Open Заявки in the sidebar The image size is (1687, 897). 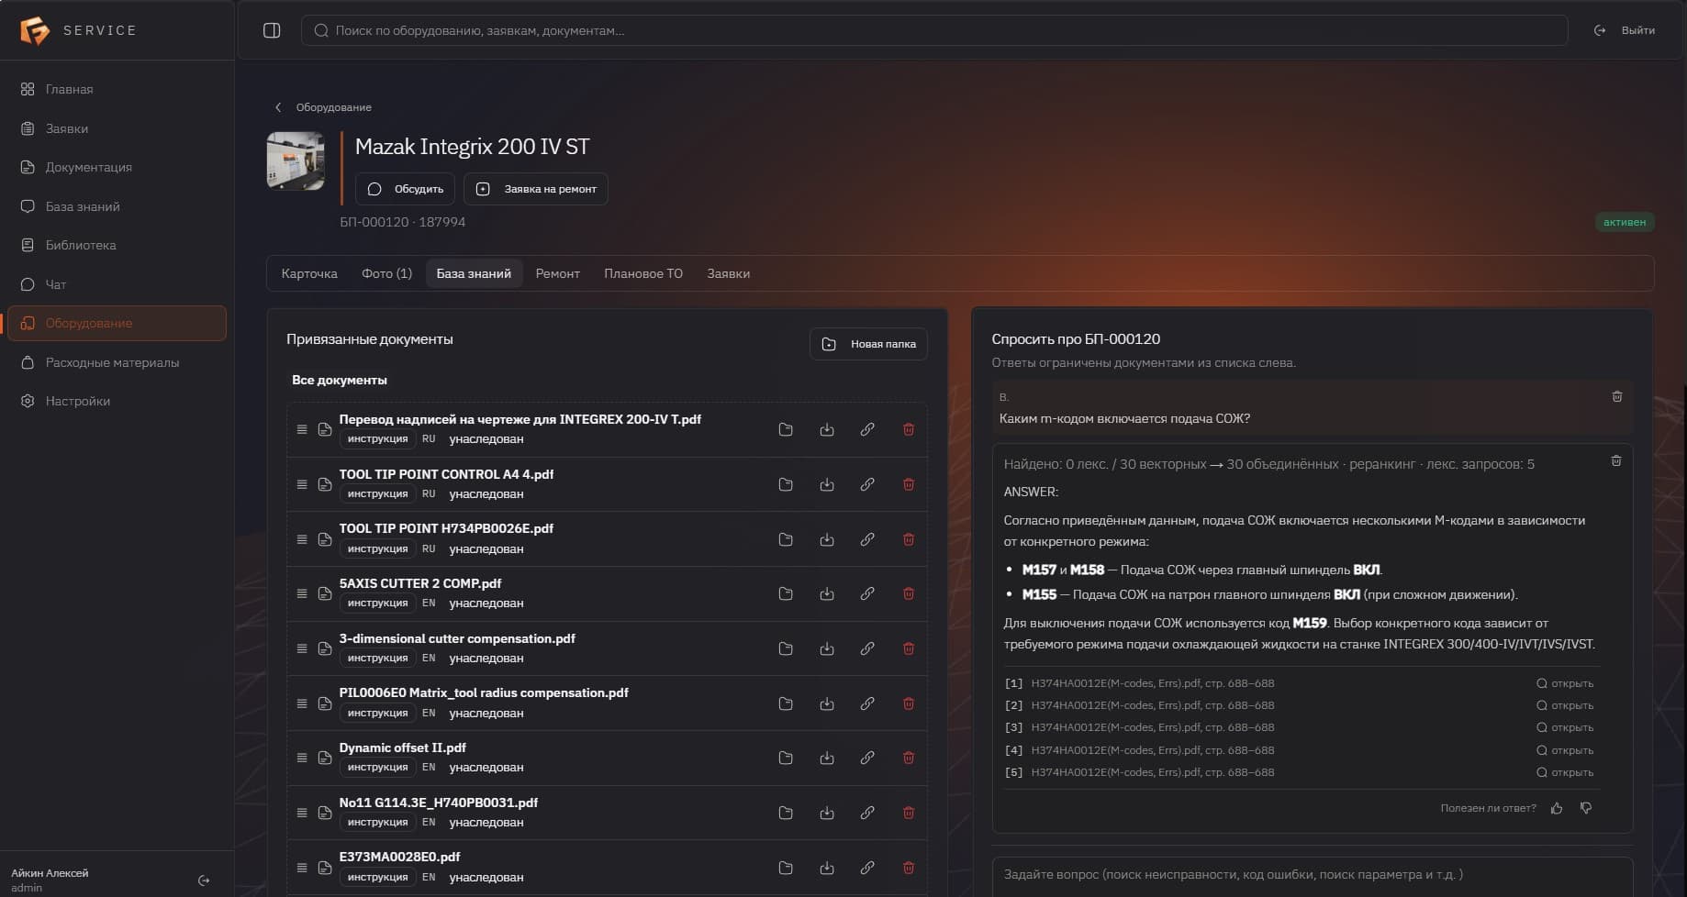pyautogui.click(x=117, y=128)
